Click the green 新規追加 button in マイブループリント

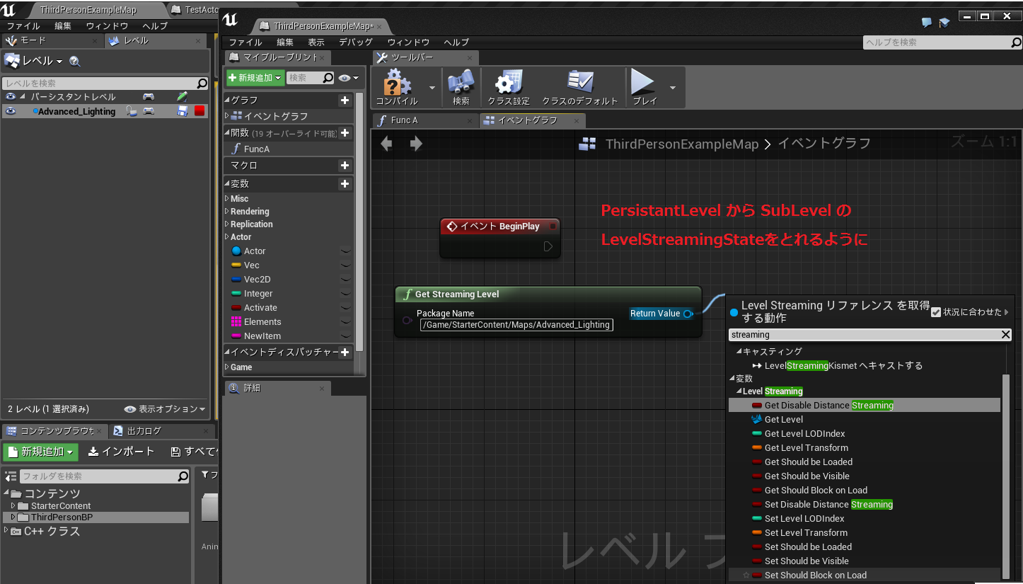pyautogui.click(x=255, y=78)
